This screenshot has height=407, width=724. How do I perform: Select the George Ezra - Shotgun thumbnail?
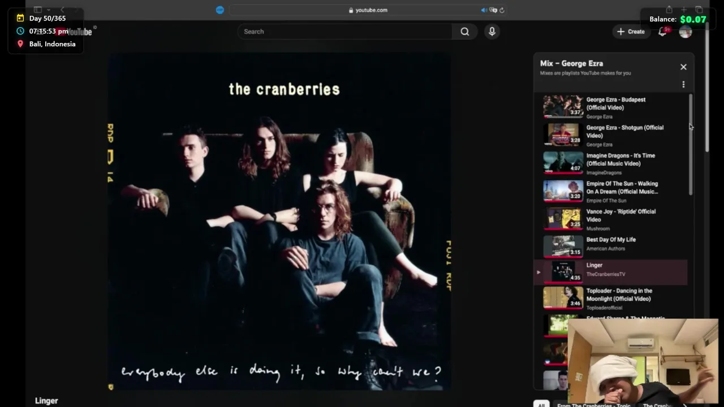coord(563,135)
